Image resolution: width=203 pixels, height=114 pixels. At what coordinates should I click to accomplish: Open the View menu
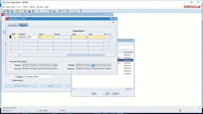pos(13,7)
